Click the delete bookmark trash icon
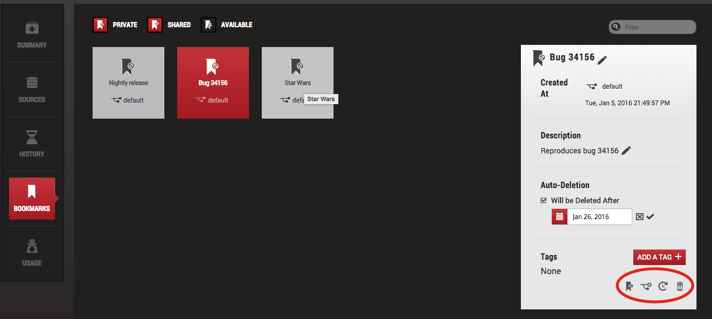This screenshot has height=319, width=712. point(680,286)
